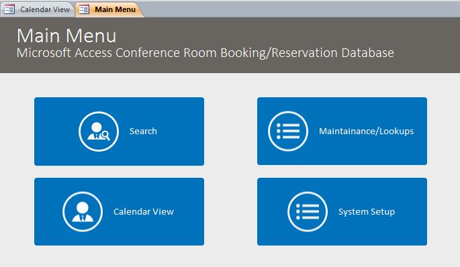Click the Calendar View person circle icon
460x267 pixels.
83,211
